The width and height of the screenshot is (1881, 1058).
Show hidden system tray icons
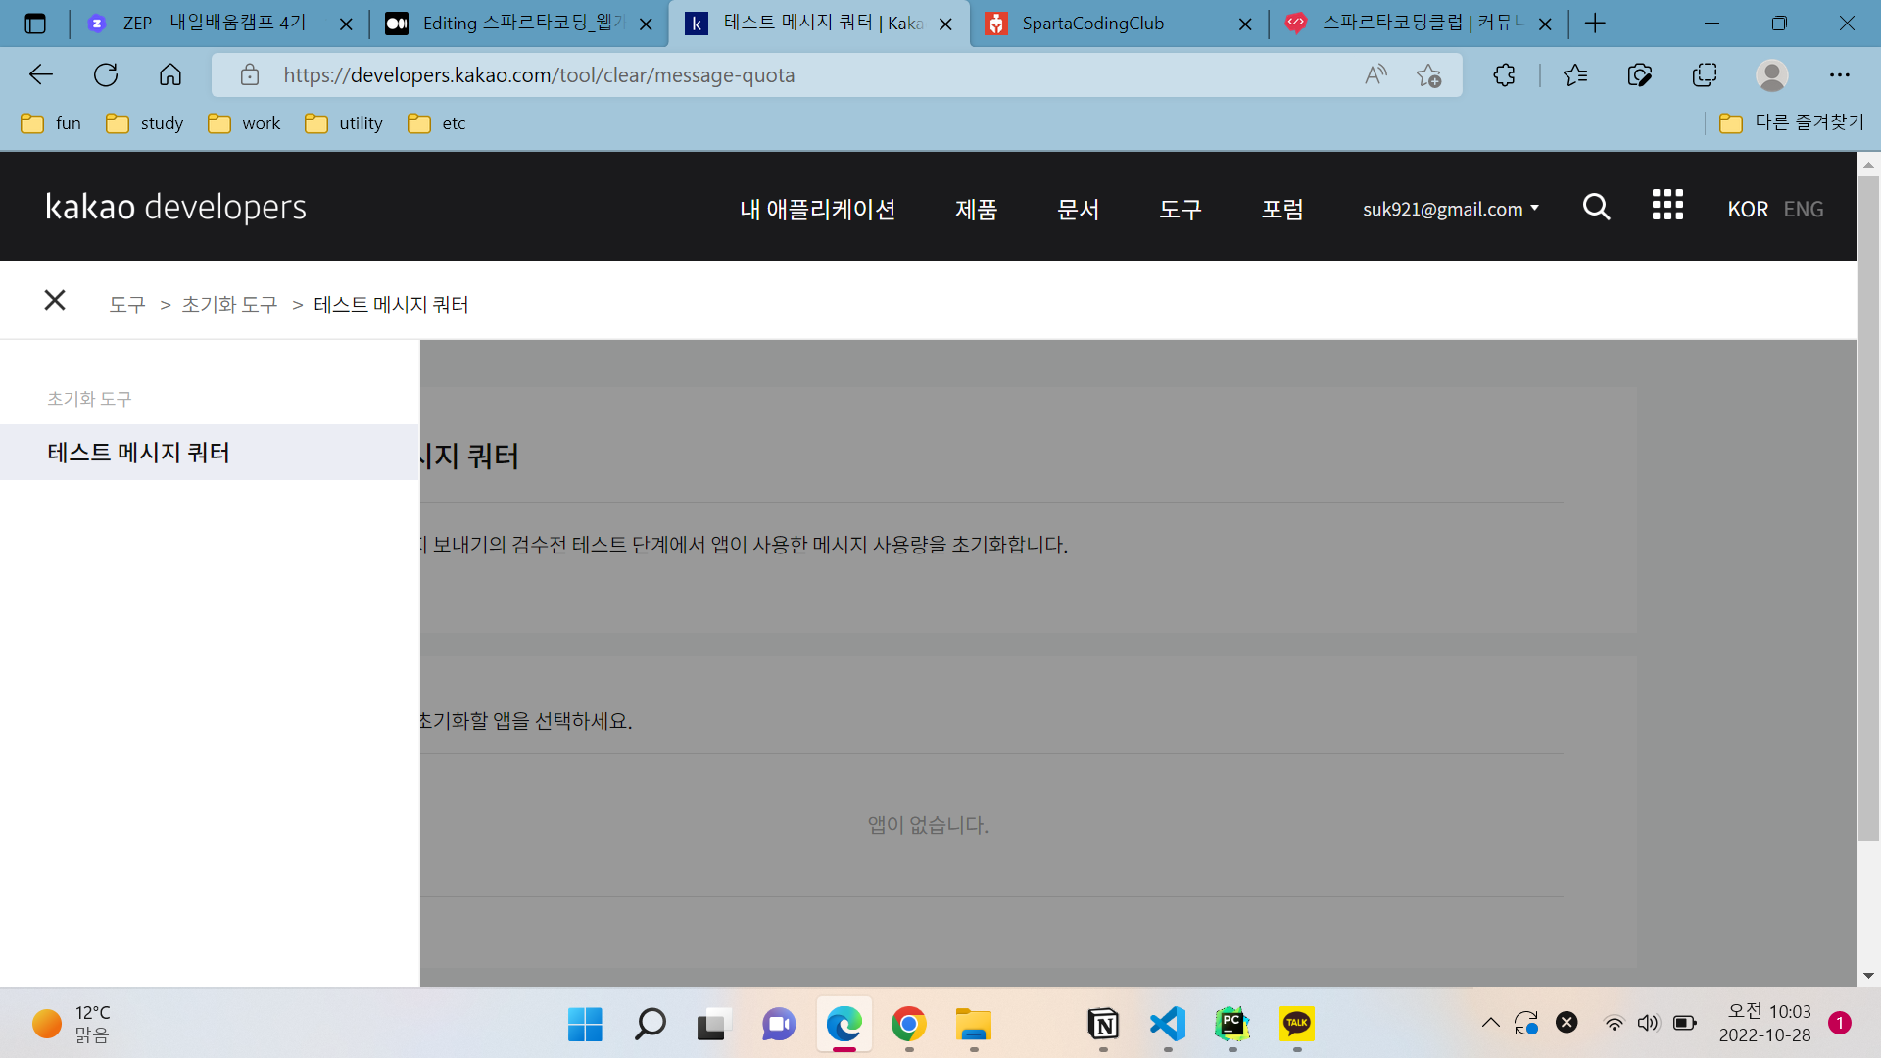(1490, 1023)
